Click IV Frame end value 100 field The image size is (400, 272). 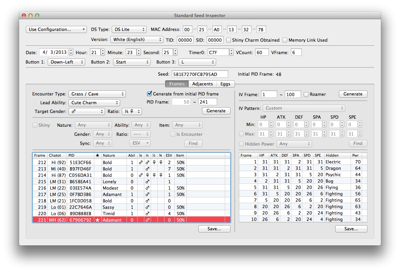pyautogui.click(x=293, y=94)
